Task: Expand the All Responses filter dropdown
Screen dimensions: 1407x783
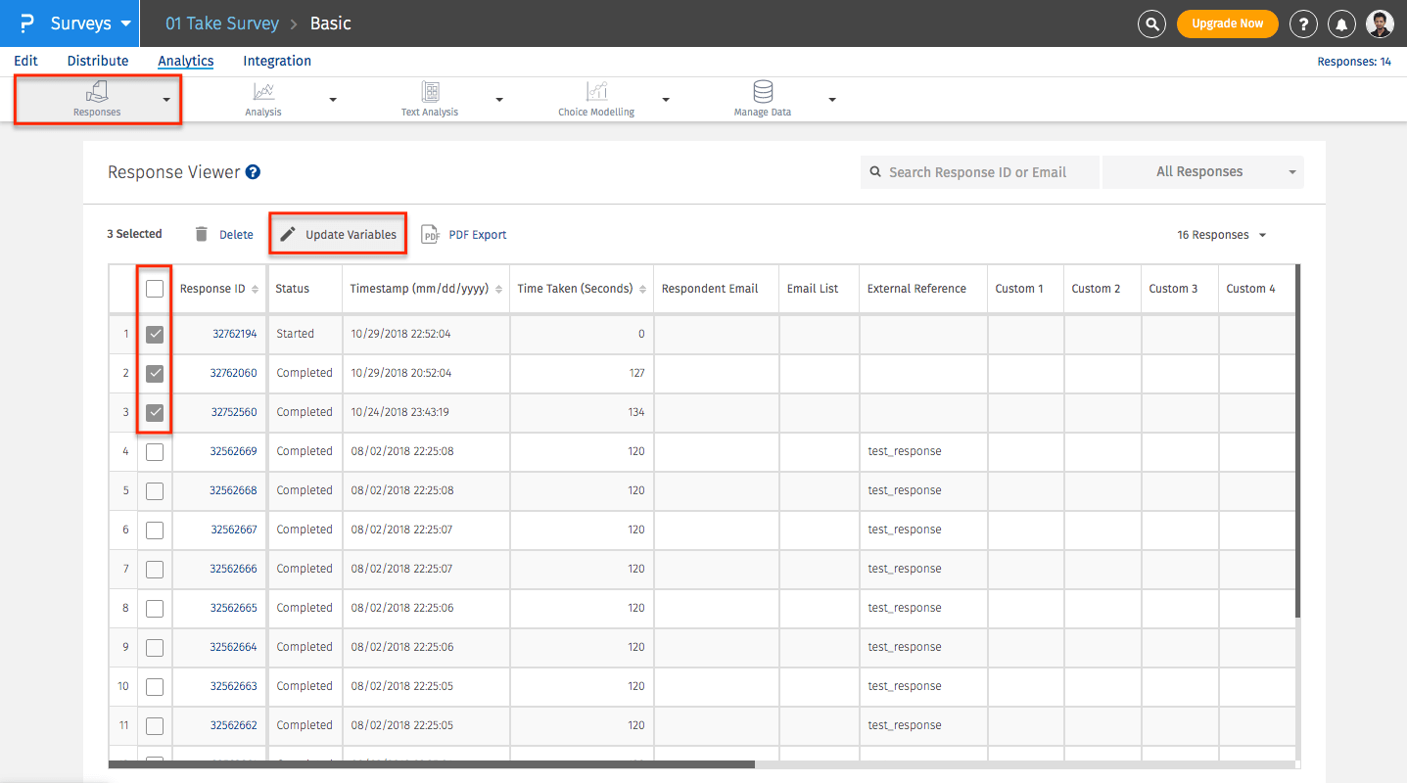Action: coord(1202,172)
